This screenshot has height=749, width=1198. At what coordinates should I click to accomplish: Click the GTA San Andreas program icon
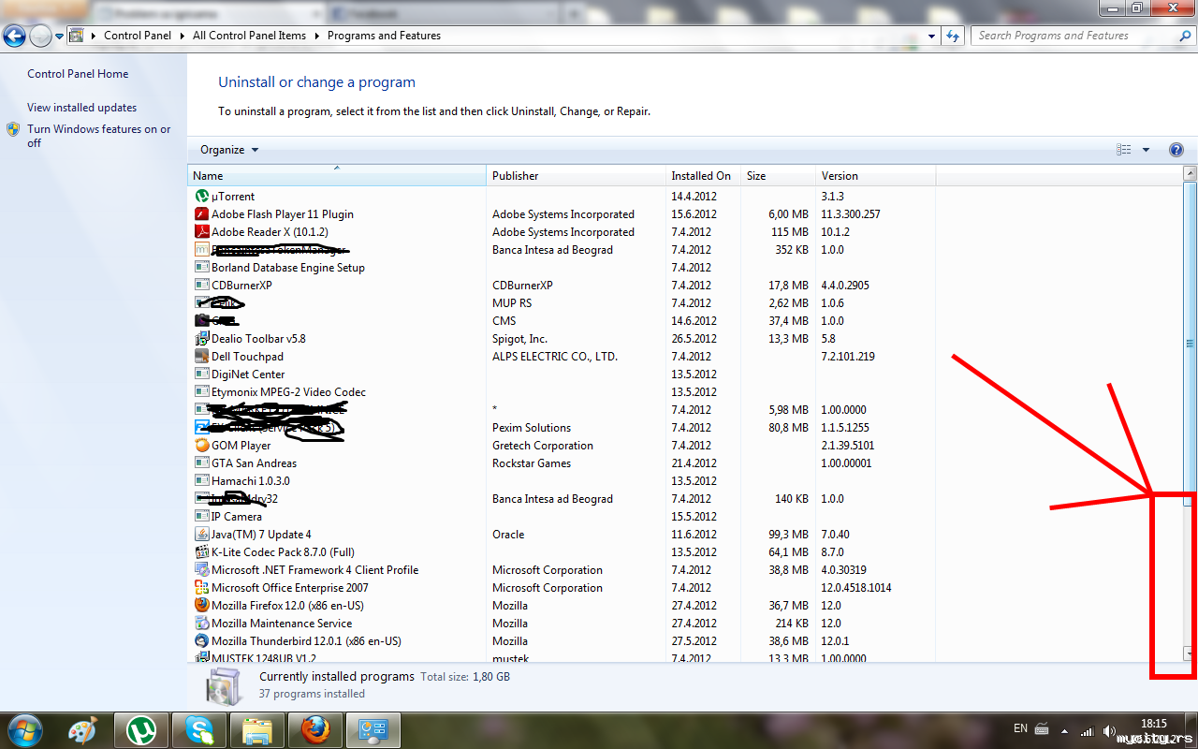[x=201, y=463]
